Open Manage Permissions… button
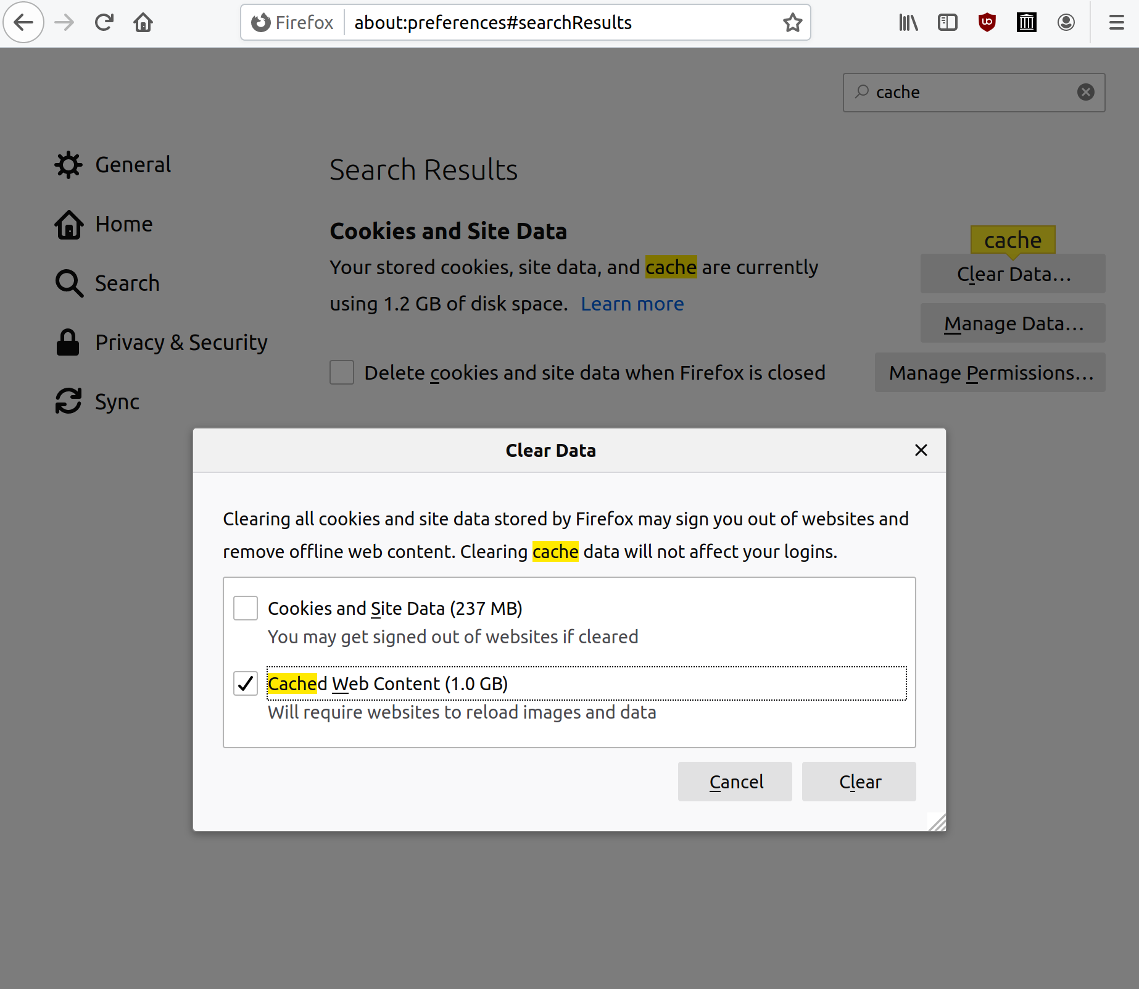 click(x=990, y=372)
